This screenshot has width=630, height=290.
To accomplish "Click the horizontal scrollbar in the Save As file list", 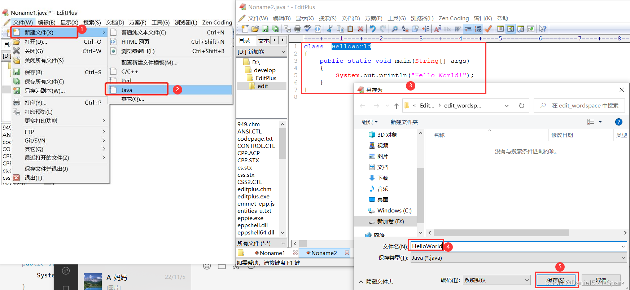I will pos(501,233).
